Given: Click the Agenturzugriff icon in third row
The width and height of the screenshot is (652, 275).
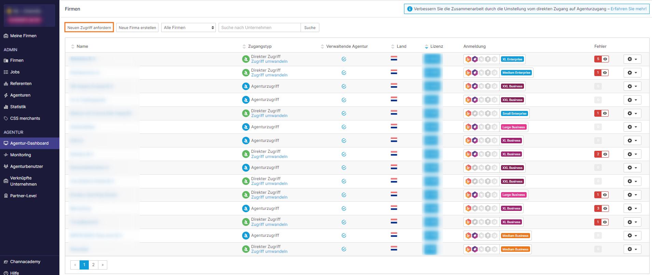Looking at the screenshot, I should [x=246, y=86].
